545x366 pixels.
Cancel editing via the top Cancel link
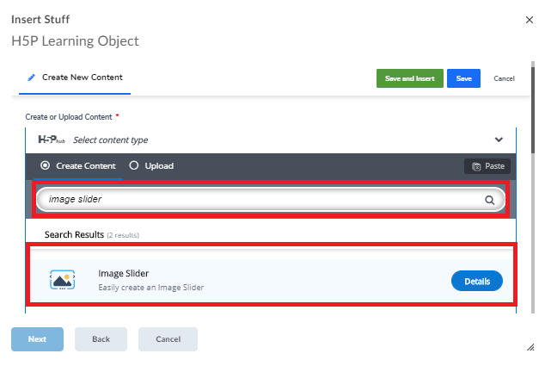504,78
